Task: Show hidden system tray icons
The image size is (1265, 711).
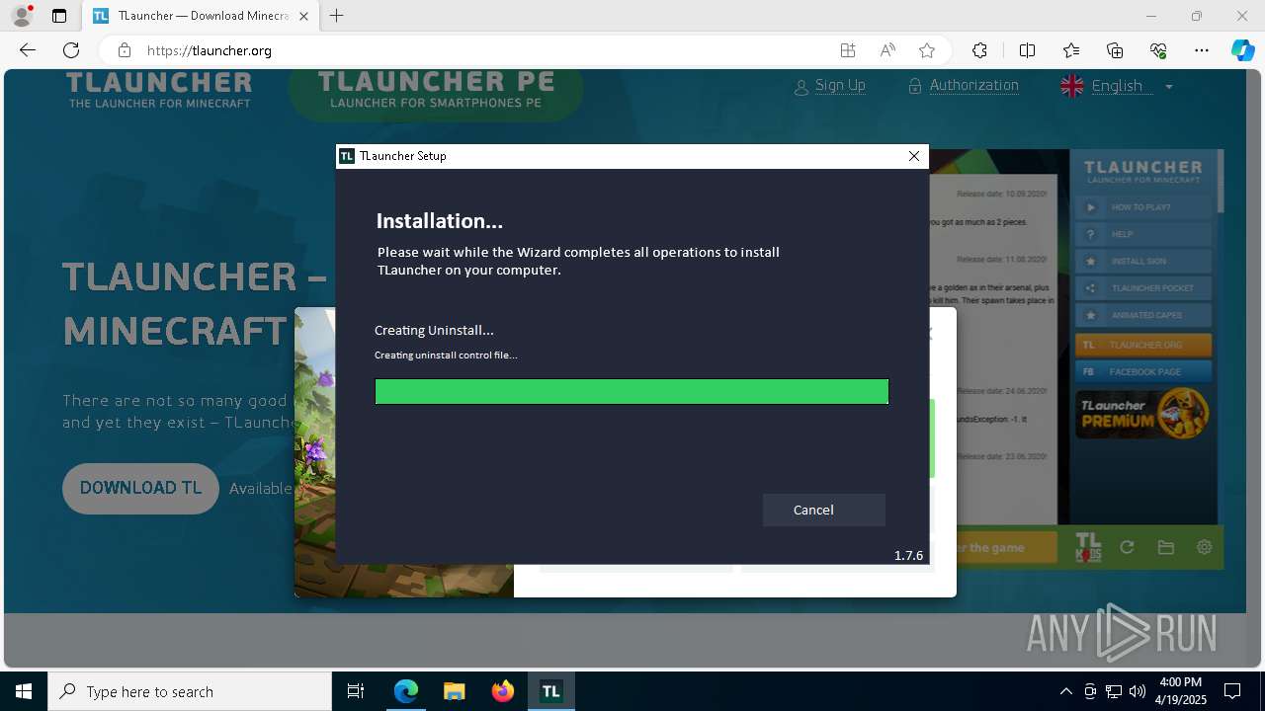Action: click(x=1065, y=691)
